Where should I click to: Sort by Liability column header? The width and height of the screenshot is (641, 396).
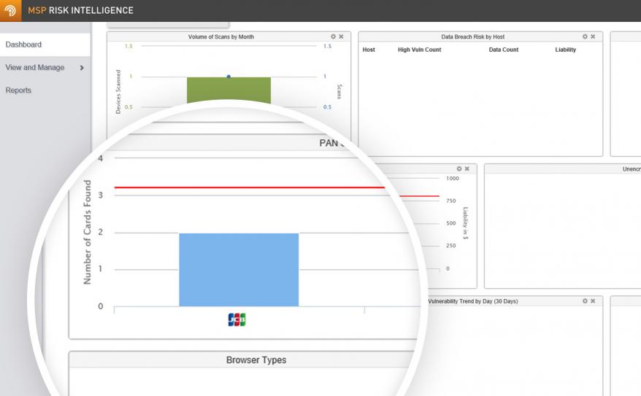(565, 50)
